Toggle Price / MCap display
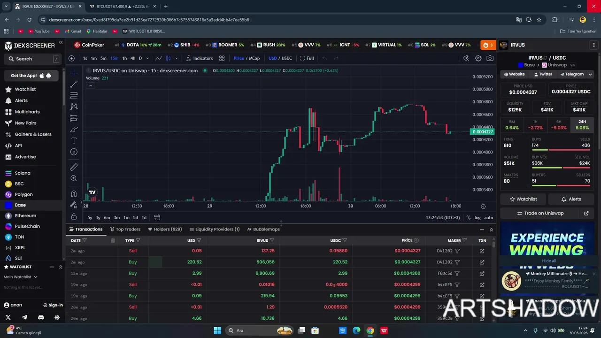The height and width of the screenshot is (338, 601). [x=247, y=58]
